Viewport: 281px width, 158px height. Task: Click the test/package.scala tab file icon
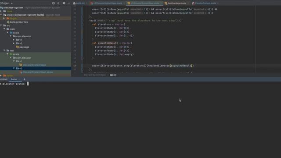click(x=166, y=3)
